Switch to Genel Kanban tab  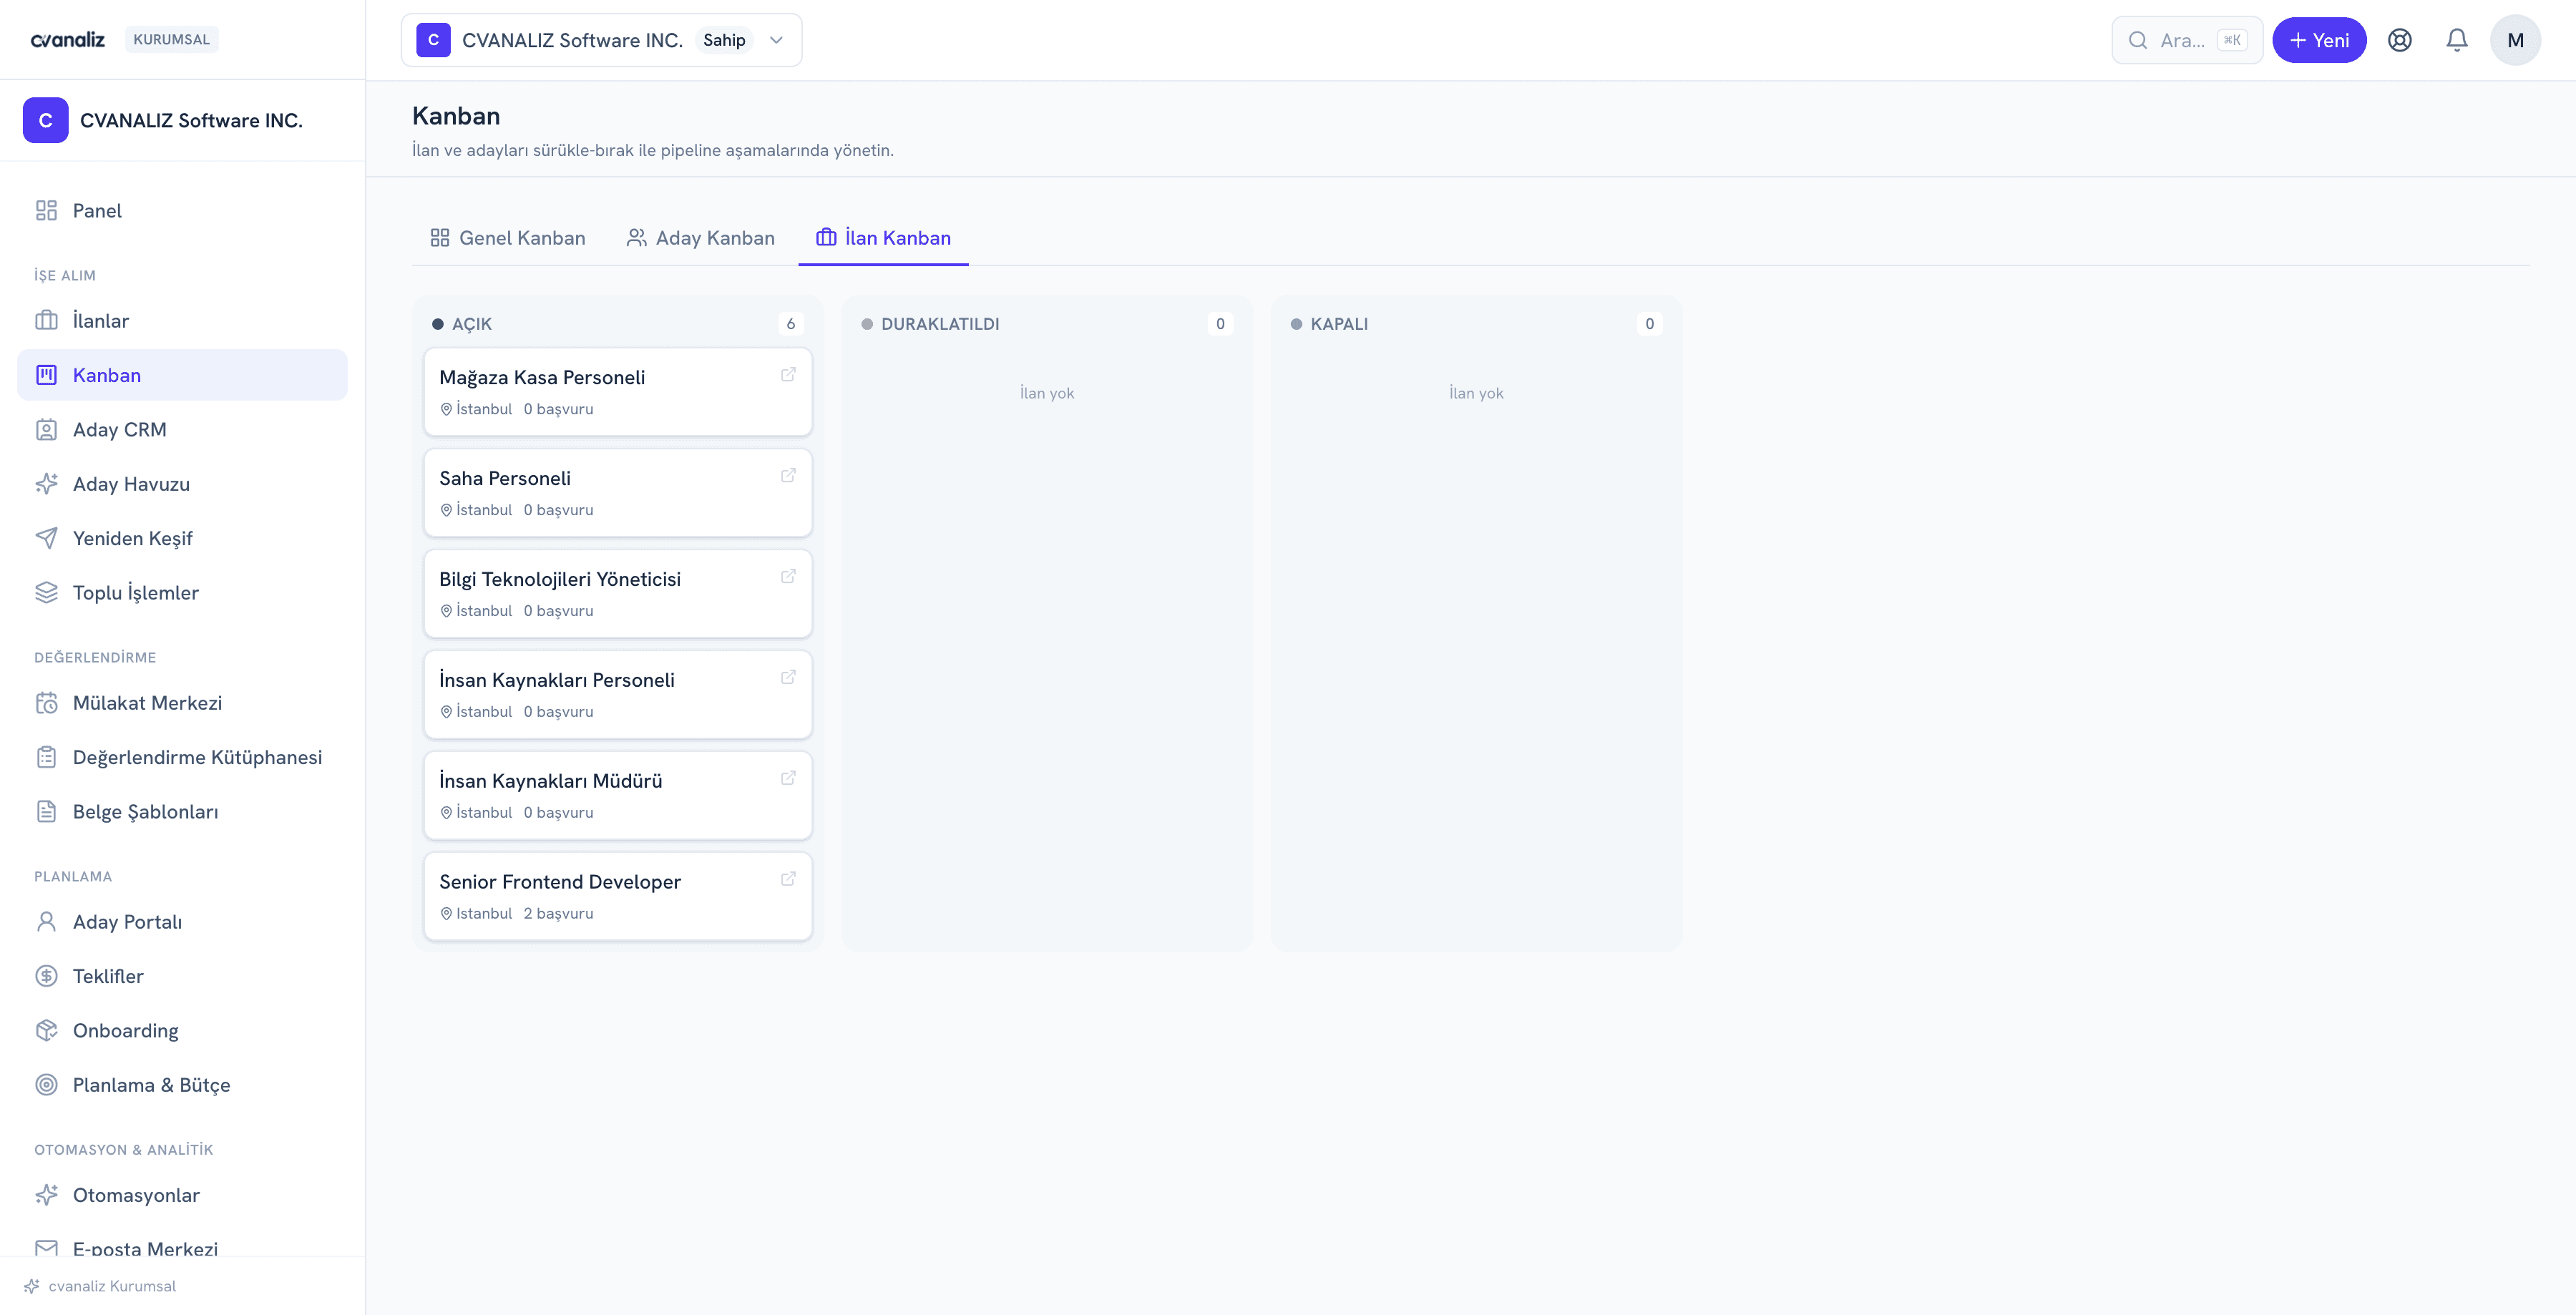508,238
